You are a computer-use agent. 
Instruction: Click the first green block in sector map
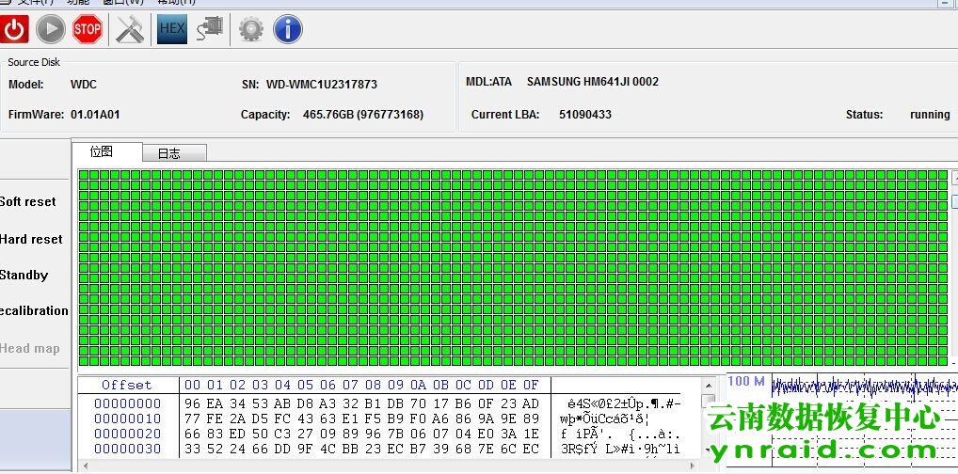pos(84,175)
